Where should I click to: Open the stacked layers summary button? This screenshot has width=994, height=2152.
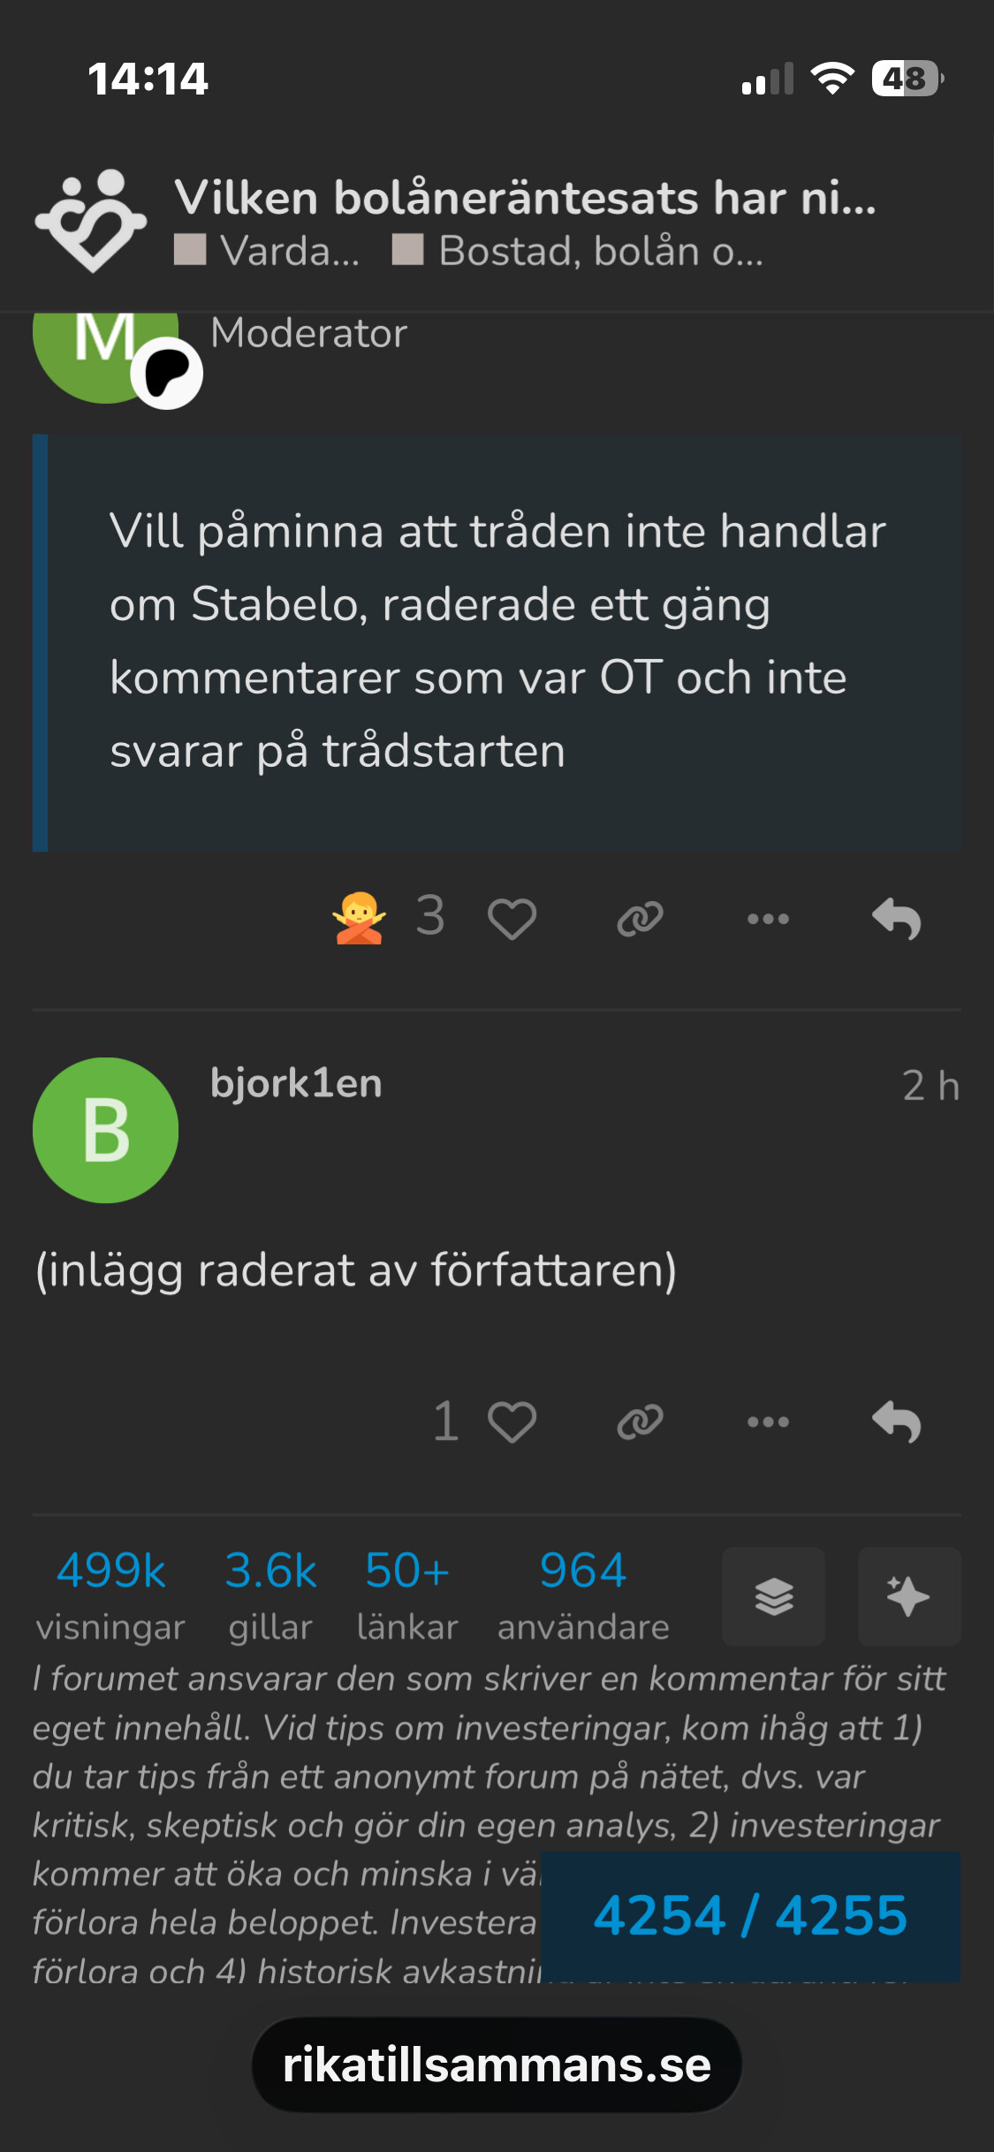(773, 1596)
